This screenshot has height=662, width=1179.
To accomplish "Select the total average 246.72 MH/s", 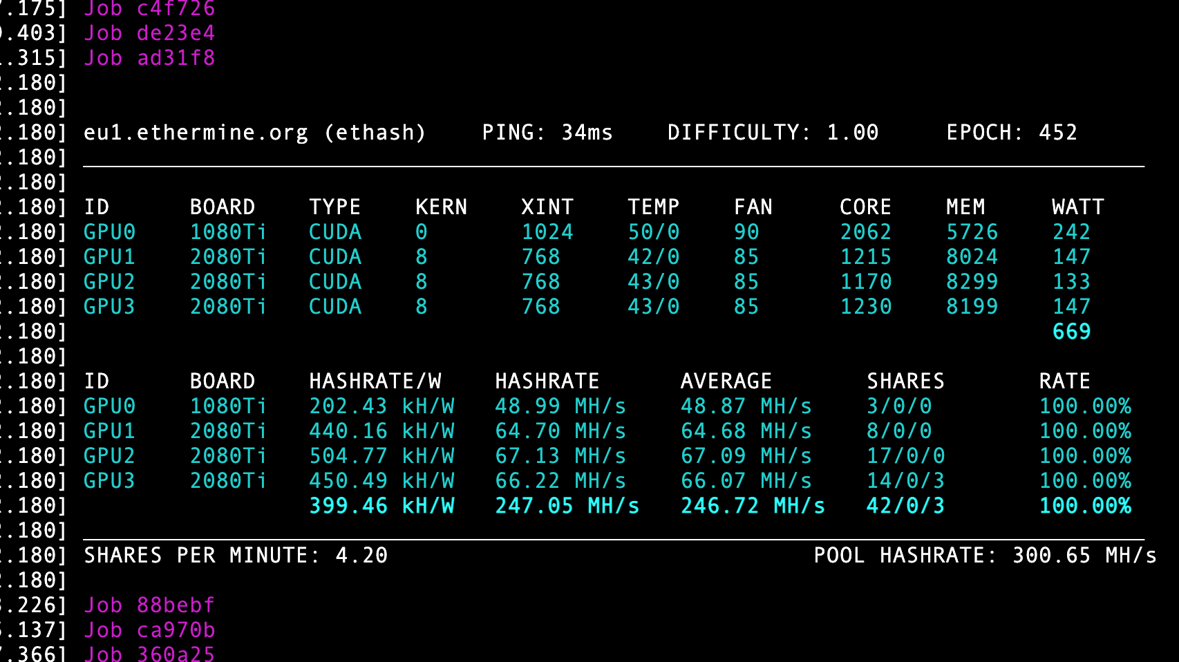I will [753, 506].
